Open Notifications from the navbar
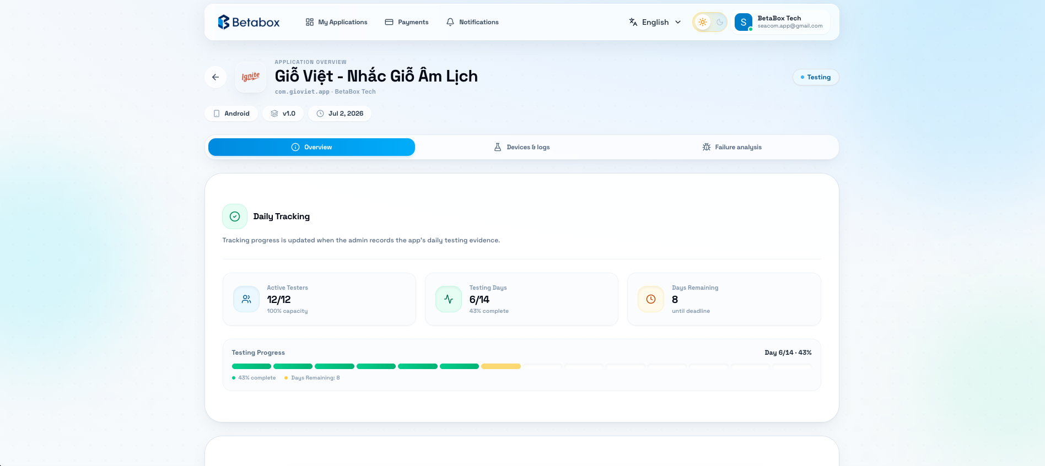The width and height of the screenshot is (1045, 466). (x=472, y=22)
